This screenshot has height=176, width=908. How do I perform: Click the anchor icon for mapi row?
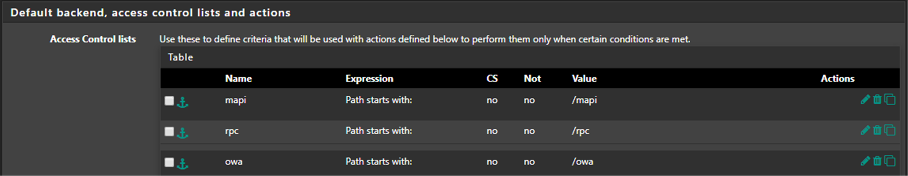coord(183,102)
